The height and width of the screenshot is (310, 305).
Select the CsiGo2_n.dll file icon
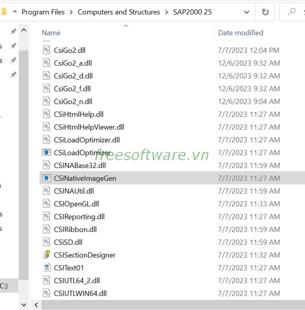click(x=46, y=101)
